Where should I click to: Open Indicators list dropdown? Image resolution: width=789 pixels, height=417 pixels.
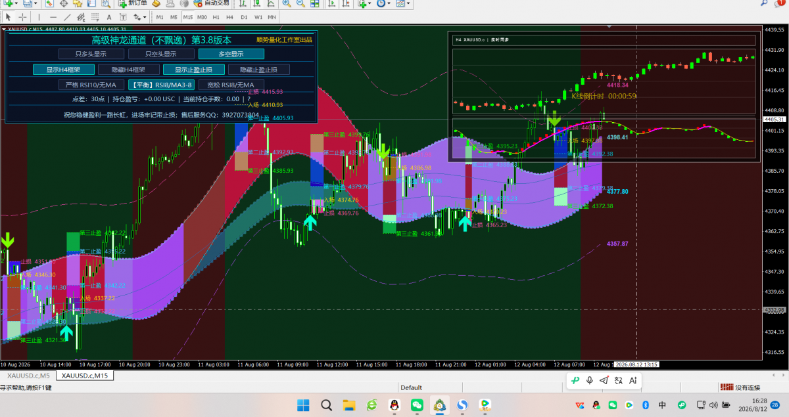365,5
